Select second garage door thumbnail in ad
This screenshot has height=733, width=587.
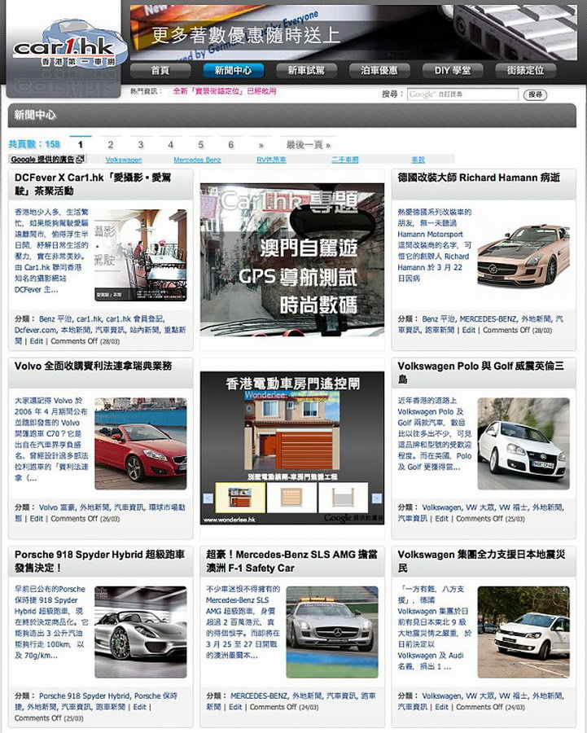pyautogui.click(x=291, y=498)
